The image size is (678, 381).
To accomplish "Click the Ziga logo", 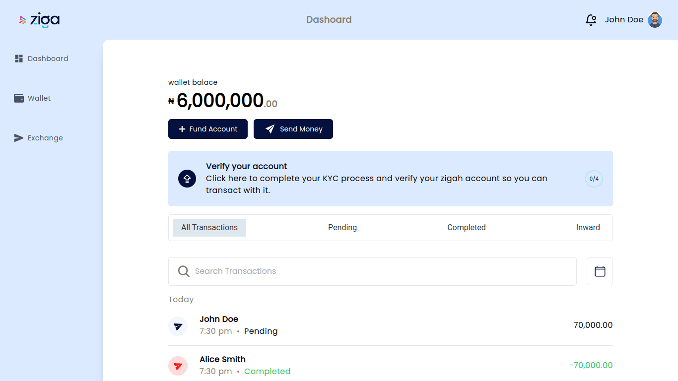I will [x=39, y=20].
